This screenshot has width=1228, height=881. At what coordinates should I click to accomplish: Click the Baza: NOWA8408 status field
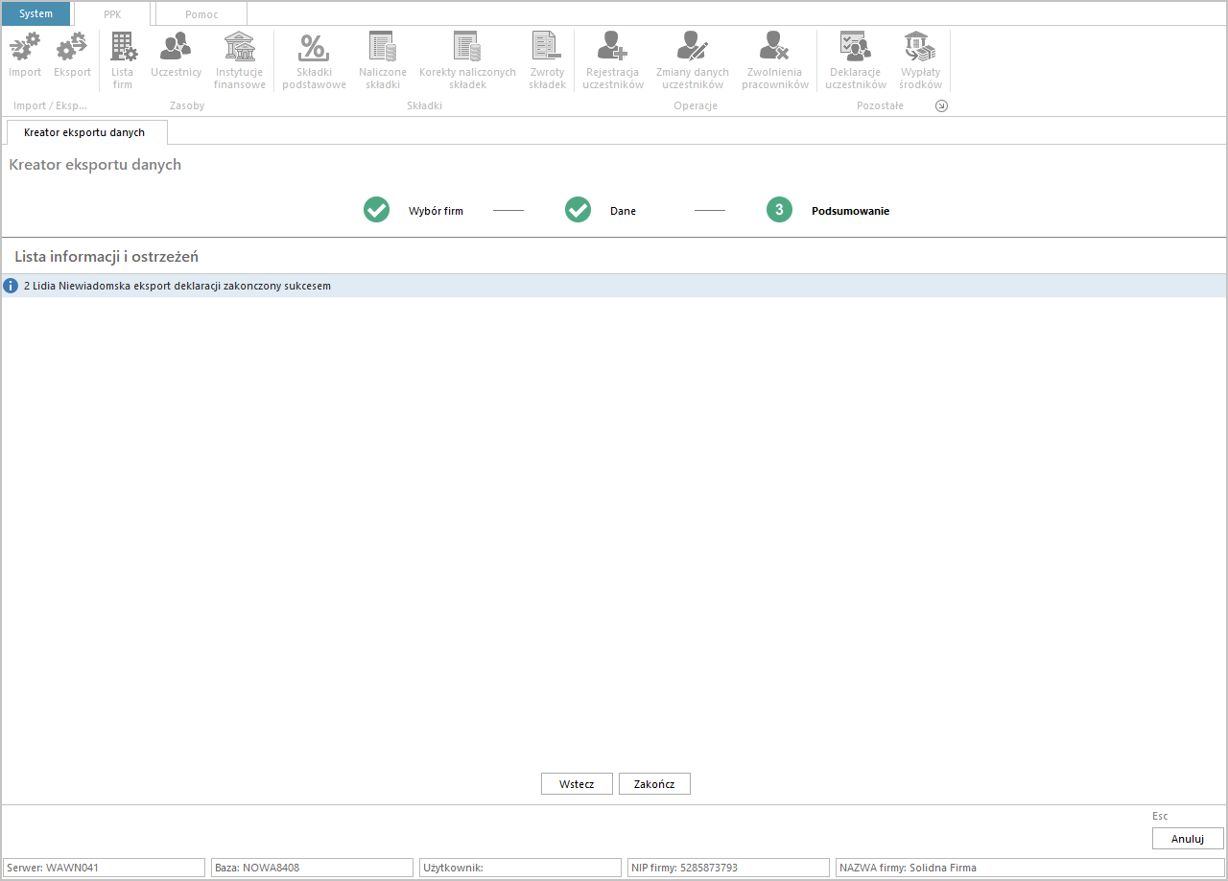pyautogui.click(x=312, y=868)
